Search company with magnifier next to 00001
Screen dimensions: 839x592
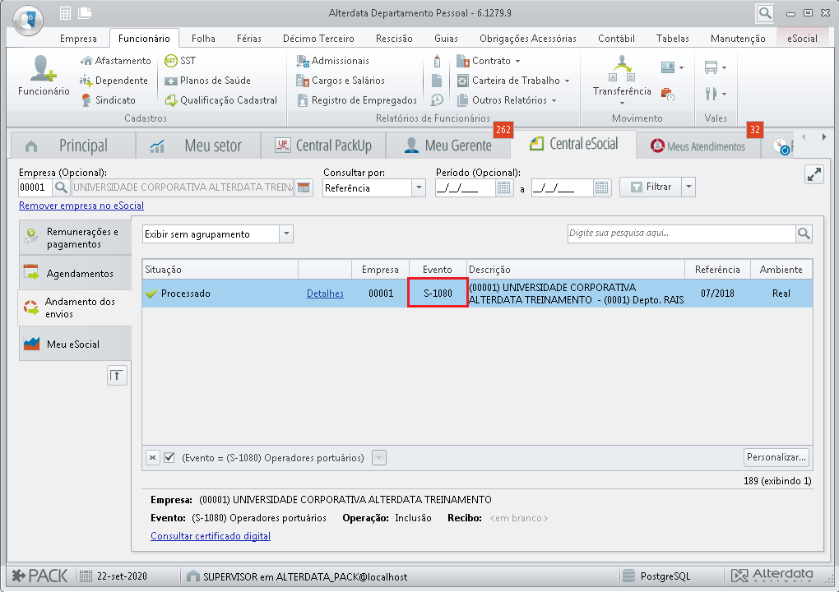click(x=61, y=187)
